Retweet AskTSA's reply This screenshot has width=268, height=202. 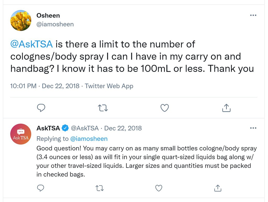point(99,188)
